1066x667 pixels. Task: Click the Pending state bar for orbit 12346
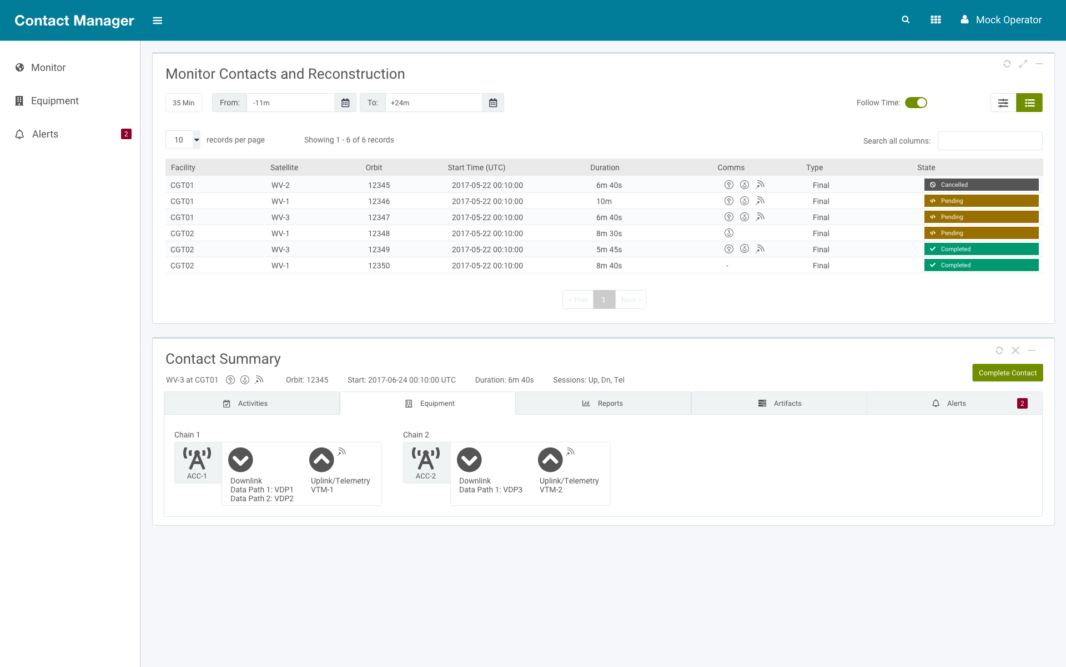click(981, 201)
